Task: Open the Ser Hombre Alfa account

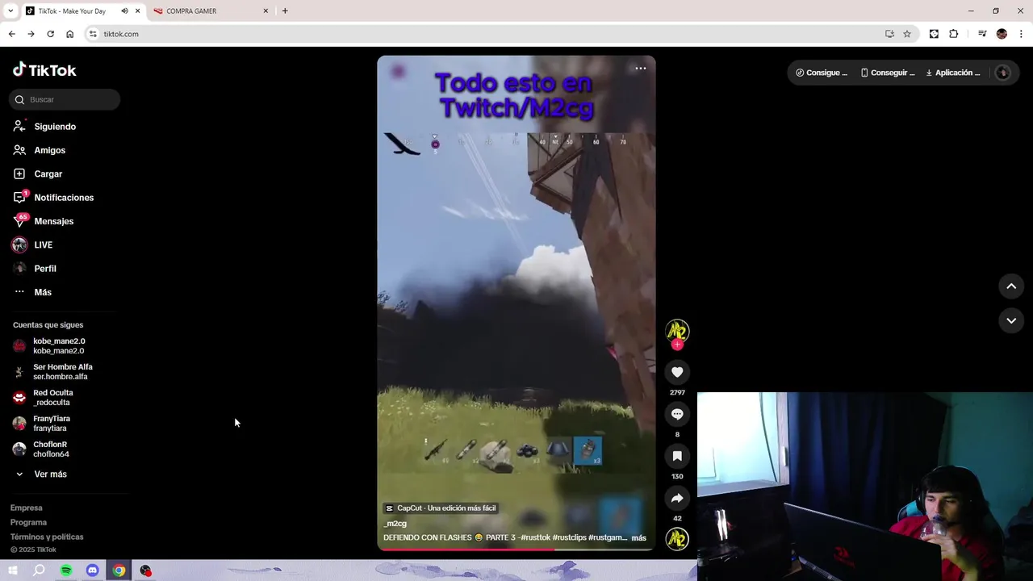Action: coord(53,372)
